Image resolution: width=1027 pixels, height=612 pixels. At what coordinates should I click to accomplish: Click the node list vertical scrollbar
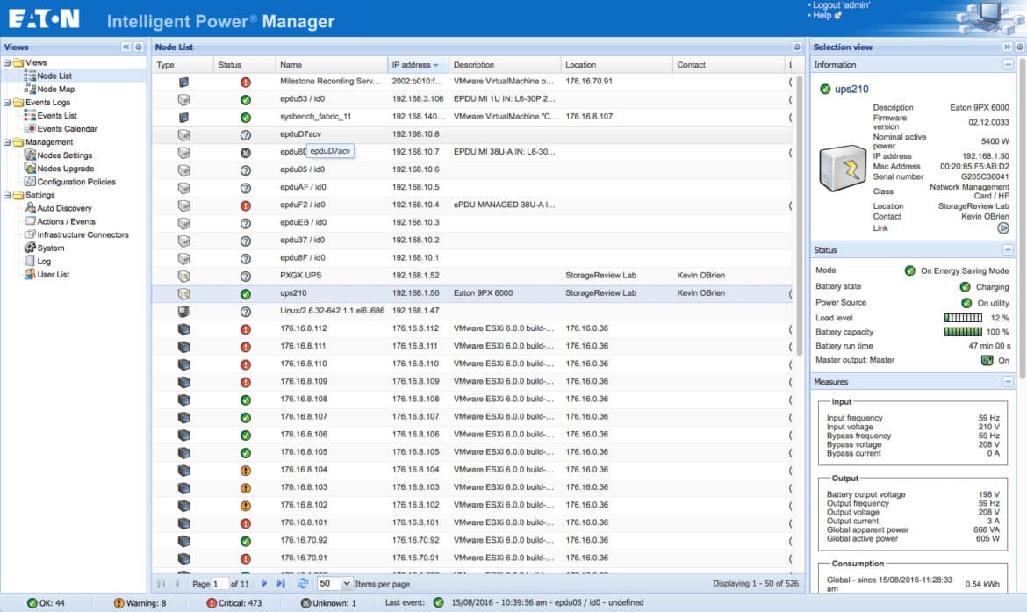point(799,216)
